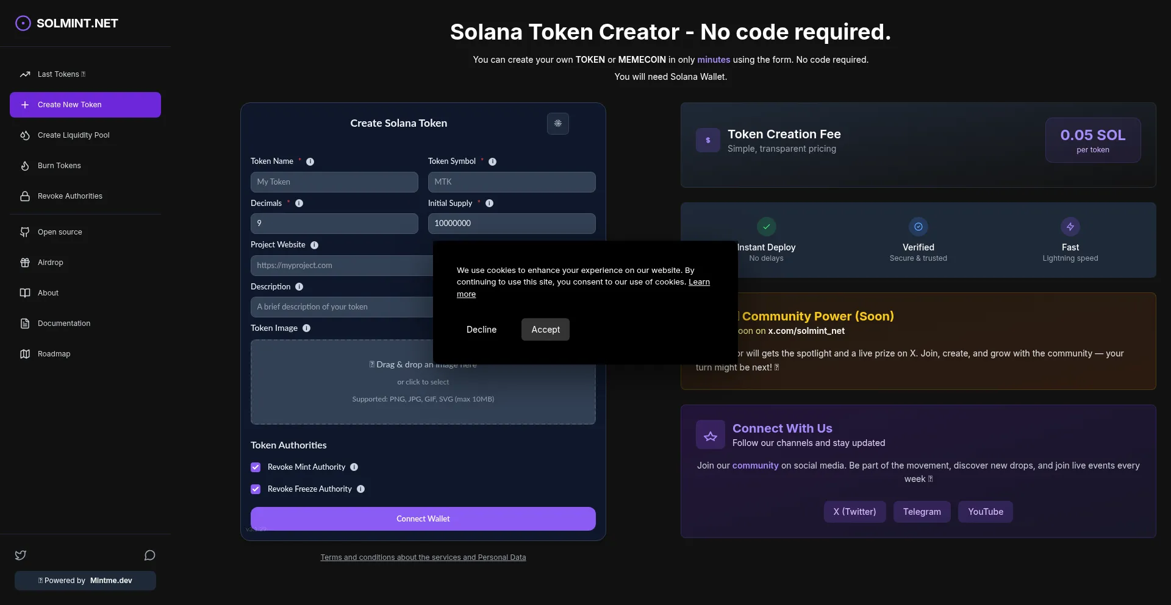Click the Twitter icon in sidebar footer
1171x605 pixels.
coord(20,555)
